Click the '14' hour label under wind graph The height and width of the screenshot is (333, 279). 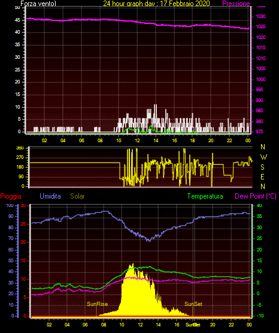156,140
